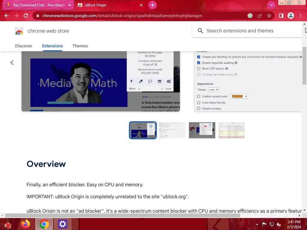307x230 pixels.
Task: Select the second settings screenshot thumbnail
Action: click(x=172, y=130)
